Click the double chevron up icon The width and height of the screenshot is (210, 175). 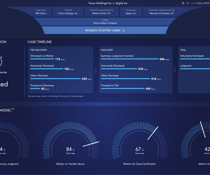(x=124, y=30)
